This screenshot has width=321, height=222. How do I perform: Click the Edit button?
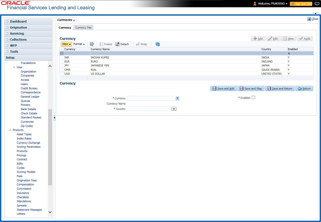point(273,39)
